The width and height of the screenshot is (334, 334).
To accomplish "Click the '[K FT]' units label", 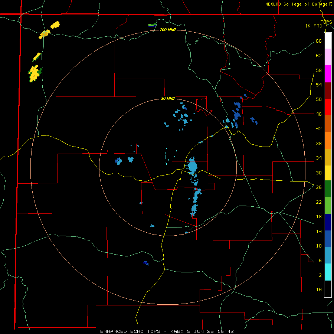I will tap(314, 26).
